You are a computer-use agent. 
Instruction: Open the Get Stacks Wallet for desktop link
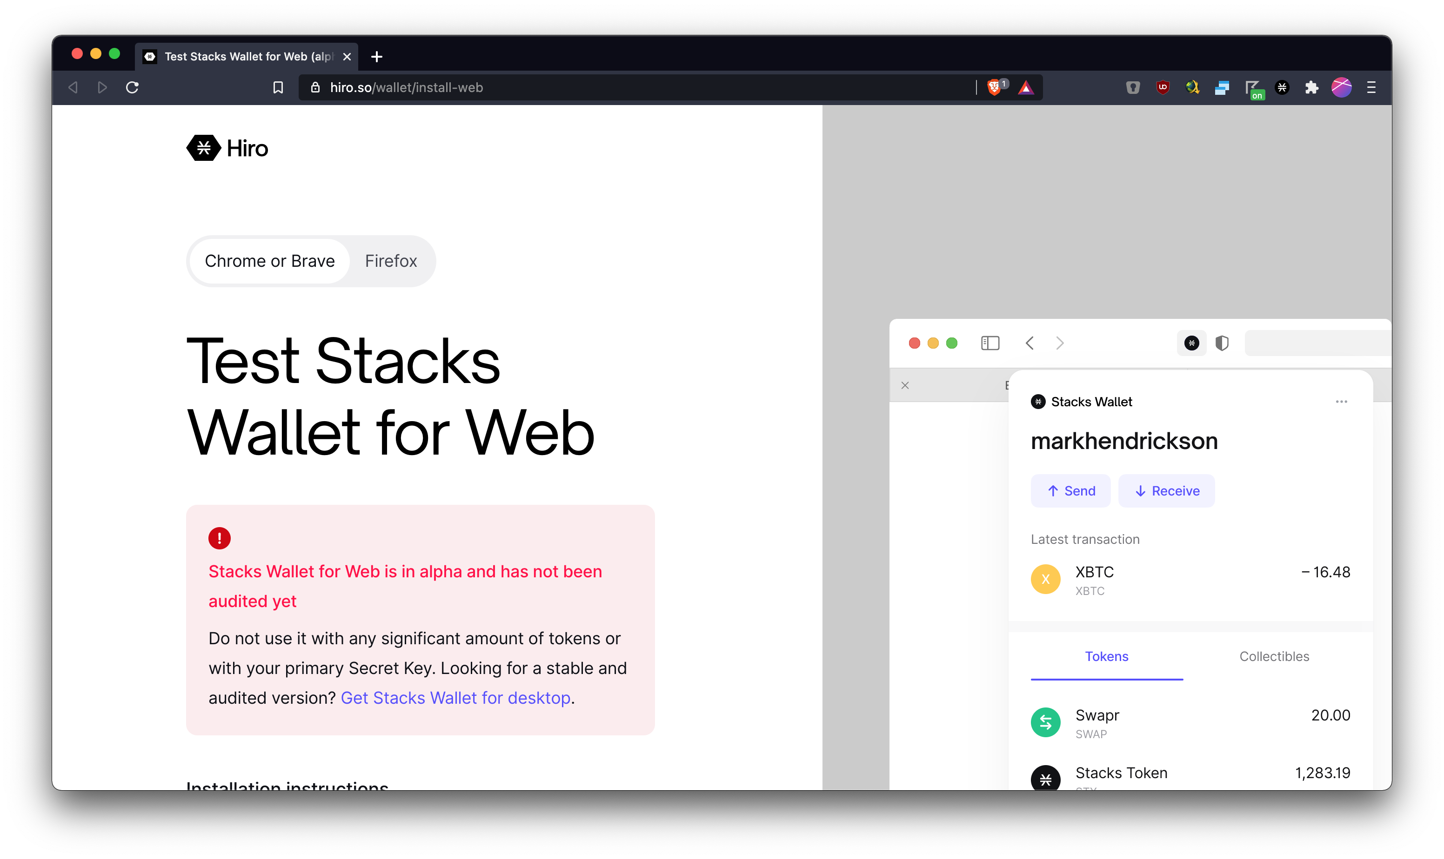point(455,698)
